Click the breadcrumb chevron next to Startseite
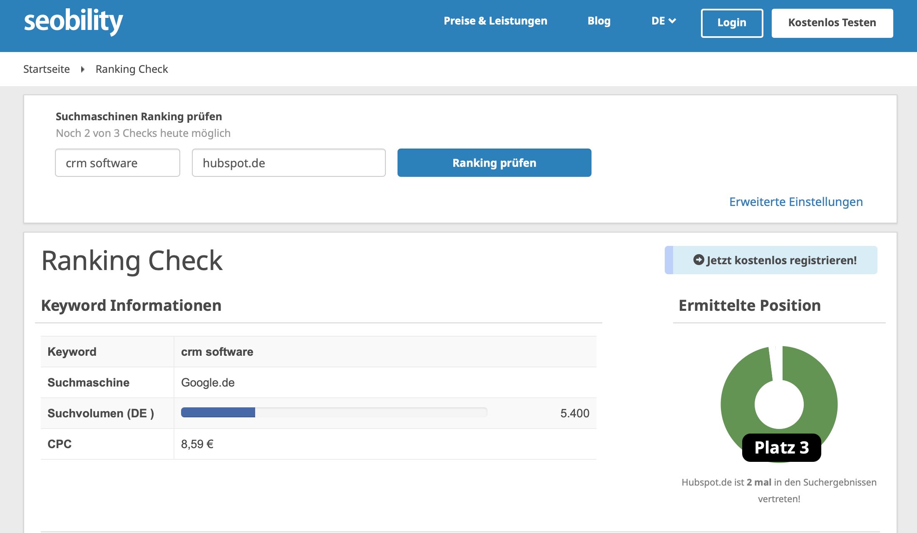Viewport: 917px width, 533px height. click(x=83, y=69)
